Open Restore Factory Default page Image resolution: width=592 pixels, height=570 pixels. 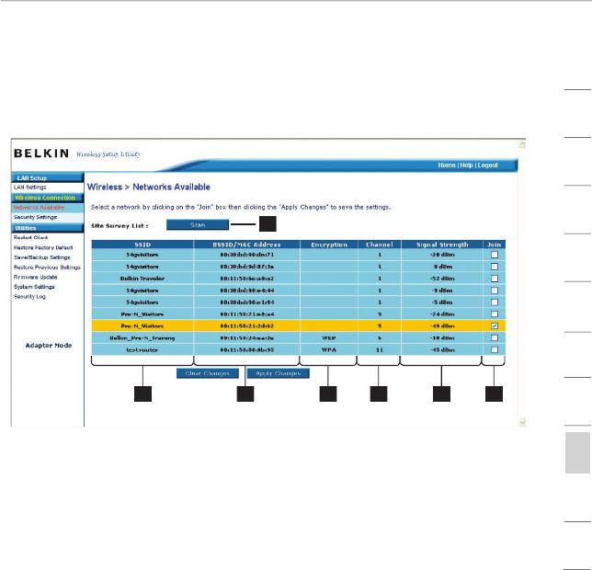(x=43, y=247)
